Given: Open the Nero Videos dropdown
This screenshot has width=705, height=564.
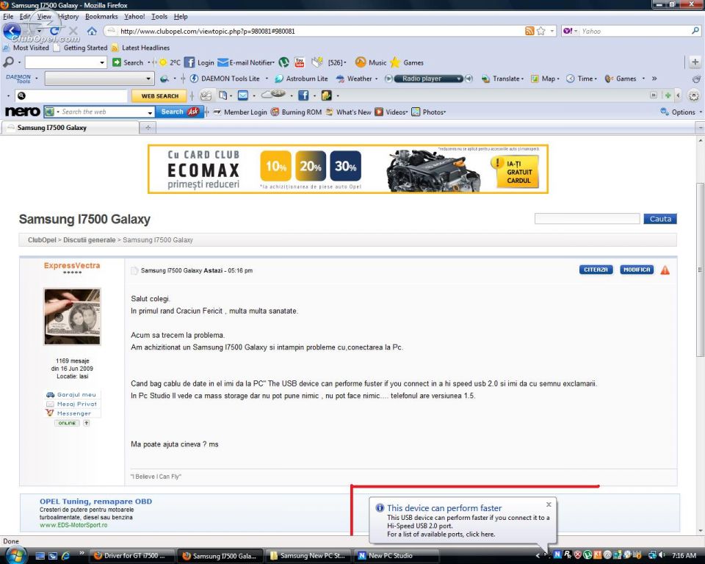Looking at the screenshot, I should 391,112.
